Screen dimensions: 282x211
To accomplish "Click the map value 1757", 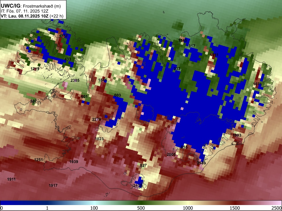I will pyautogui.click(x=63, y=36).
